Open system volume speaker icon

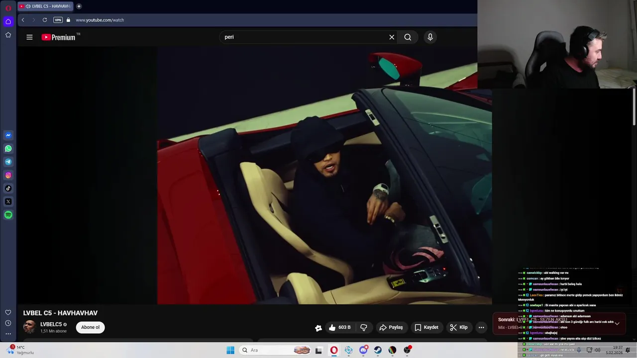(x=597, y=350)
